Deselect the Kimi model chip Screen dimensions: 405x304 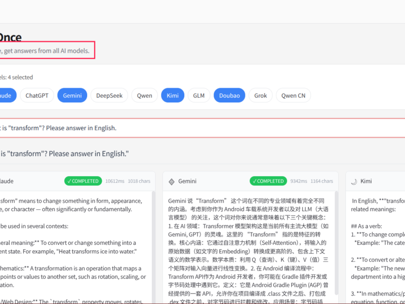[x=173, y=95]
